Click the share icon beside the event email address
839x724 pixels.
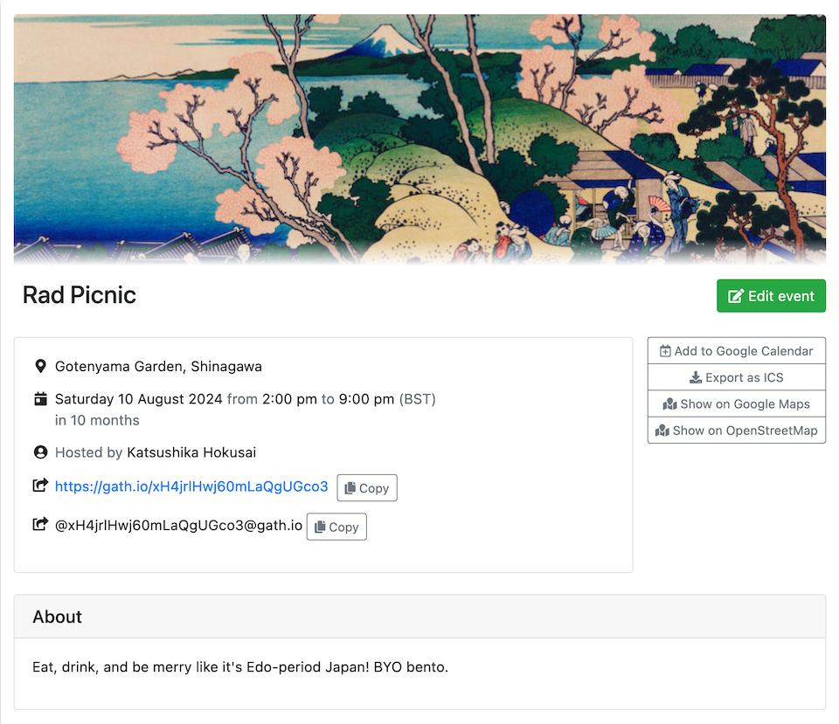pyautogui.click(x=40, y=525)
